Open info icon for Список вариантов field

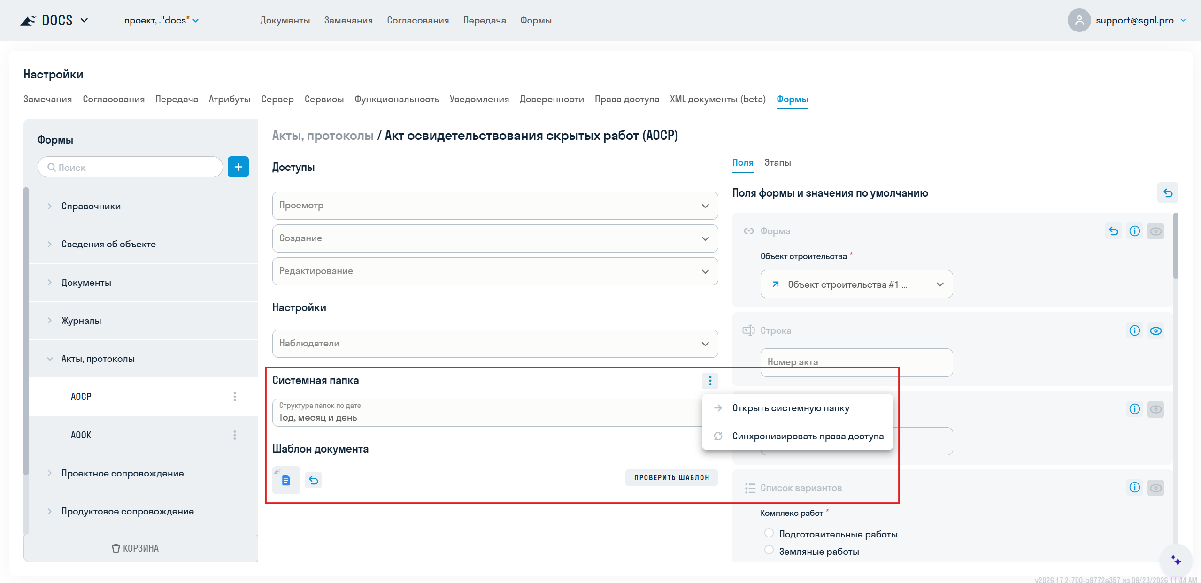[x=1134, y=488]
